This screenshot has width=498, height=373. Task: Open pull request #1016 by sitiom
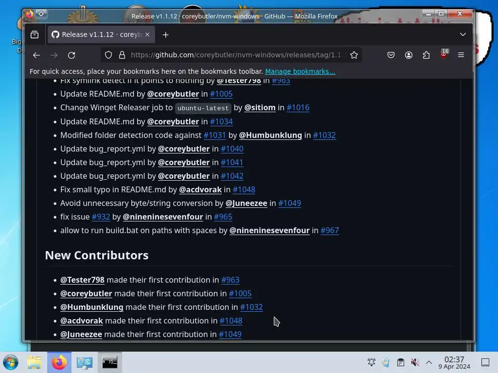[298, 107]
